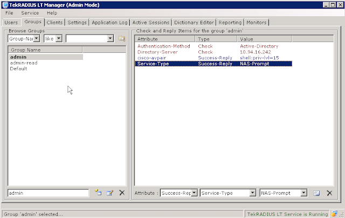Viewport: 345px width, 218px height.
Task: Switch to the Dictionary Editor tab
Action: [194, 23]
